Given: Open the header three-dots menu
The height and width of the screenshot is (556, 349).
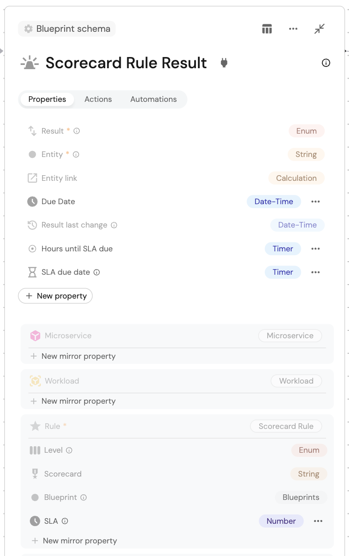Looking at the screenshot, I should tap(293, 29).
